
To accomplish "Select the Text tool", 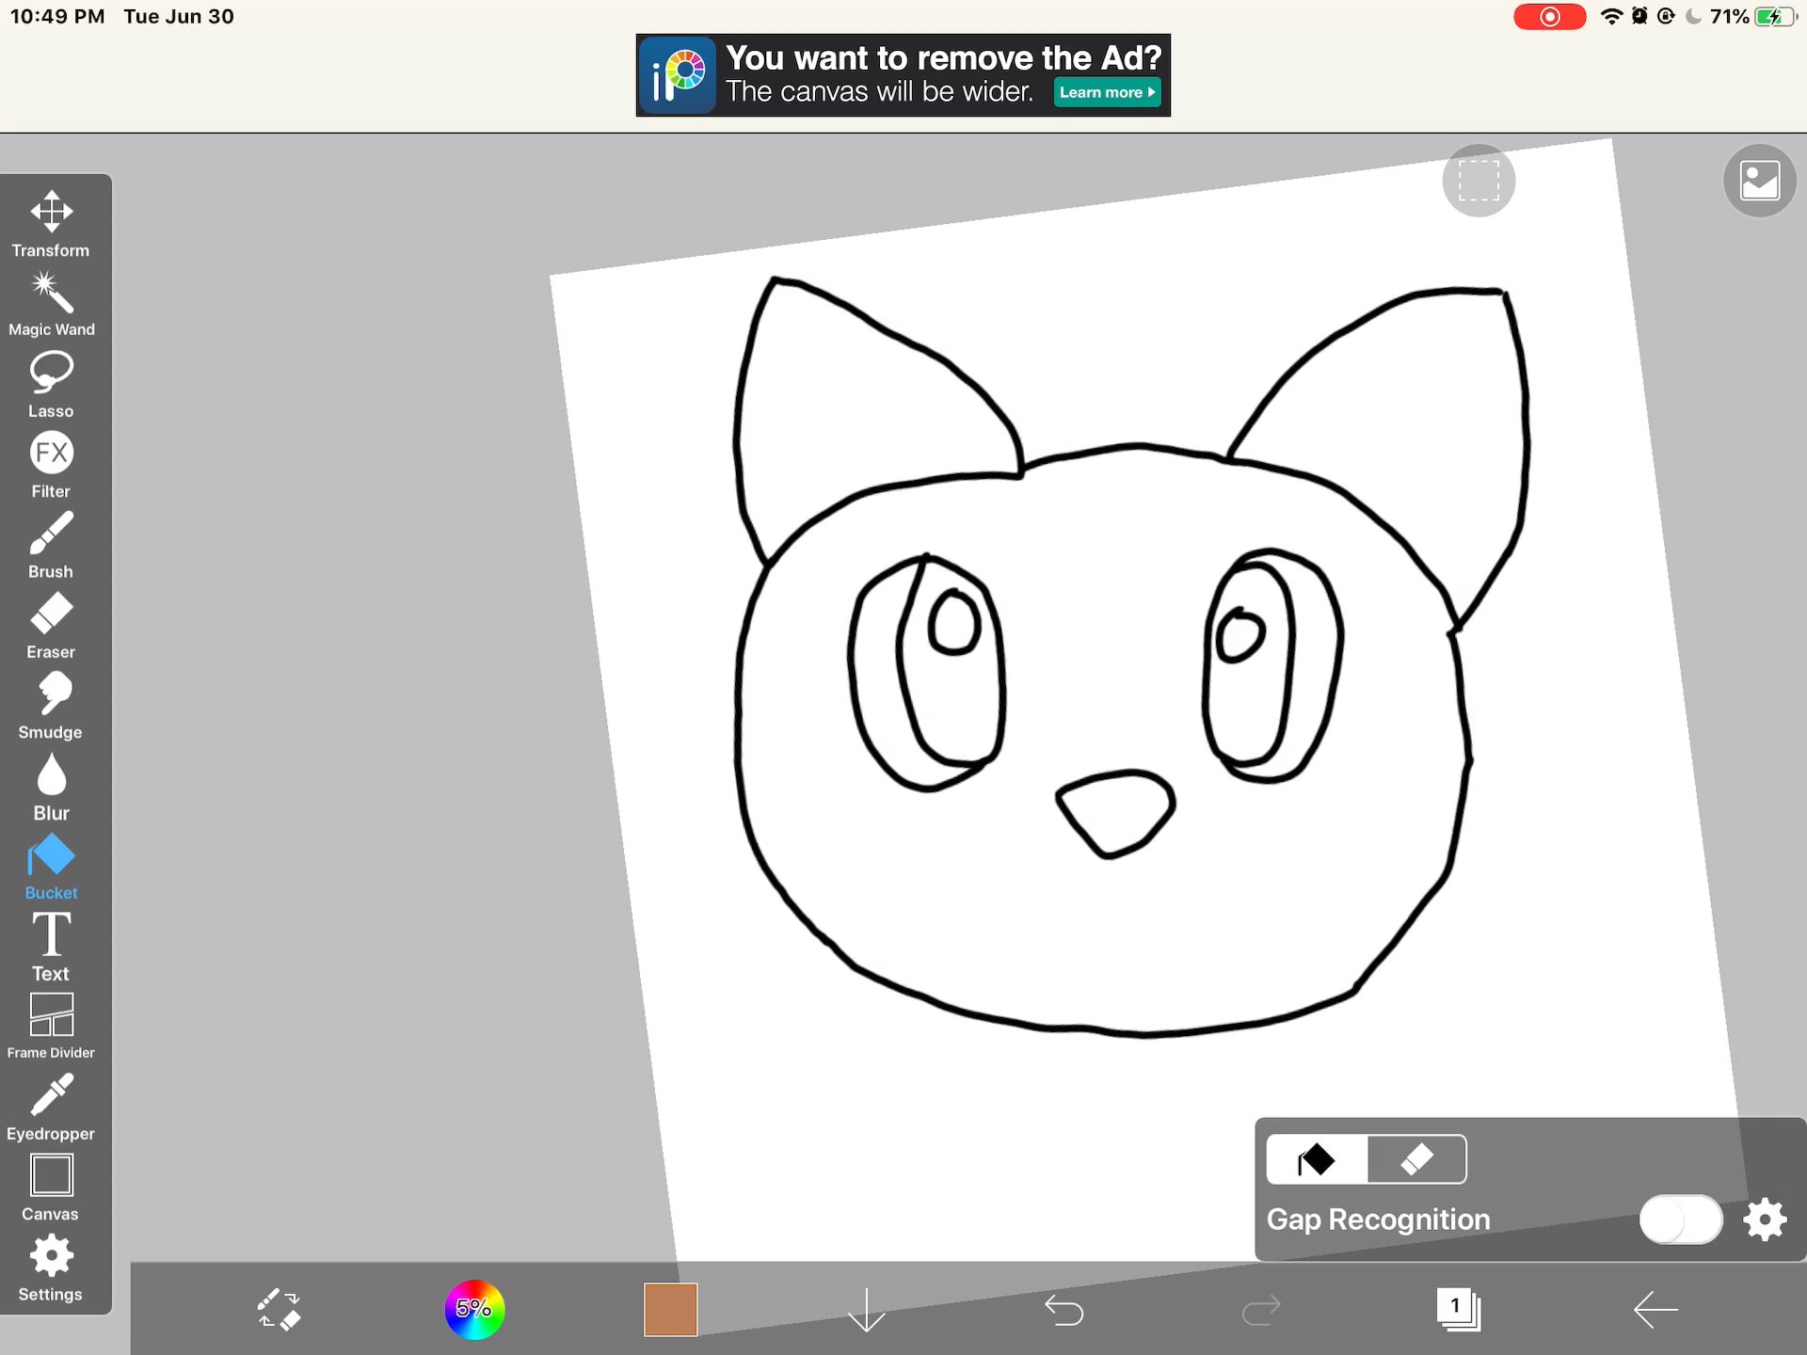I will (x=51, y=947).
